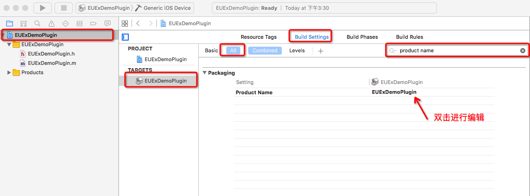Select the EUExDemoPlugin scheme

point(104,8)
